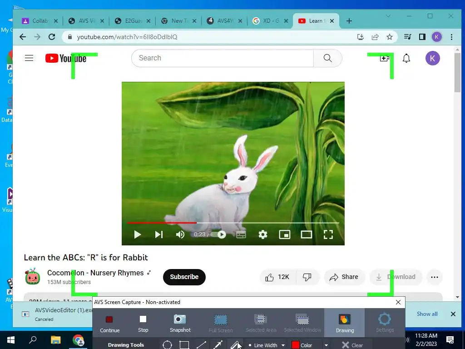Seek along the red video progress bar
The height and width of the screenshot is (349, 465).
(x=162, y=223)
